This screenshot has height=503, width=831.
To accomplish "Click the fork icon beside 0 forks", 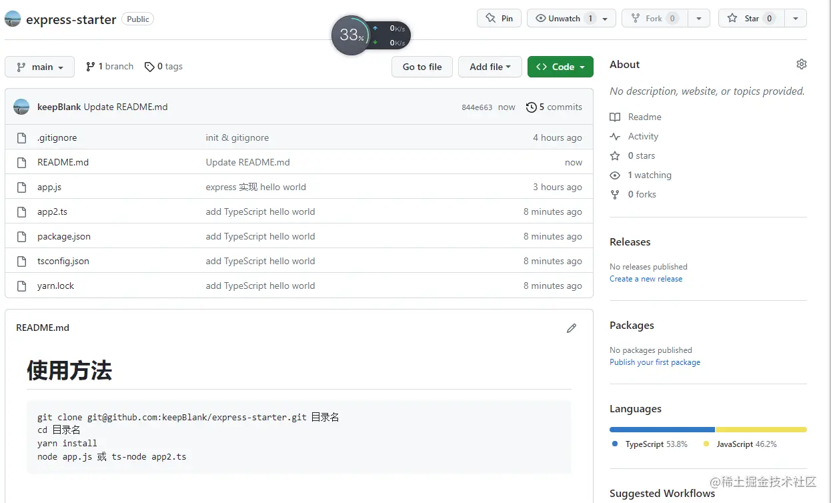I will click(615, 194).
